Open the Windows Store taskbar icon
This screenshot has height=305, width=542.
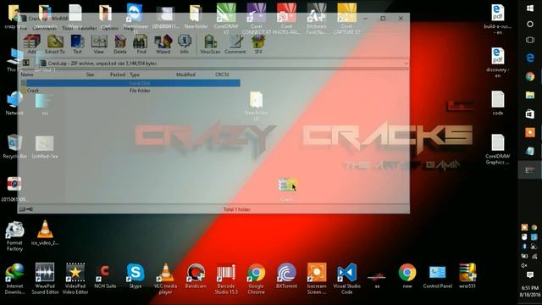click(x=530, y=114)
